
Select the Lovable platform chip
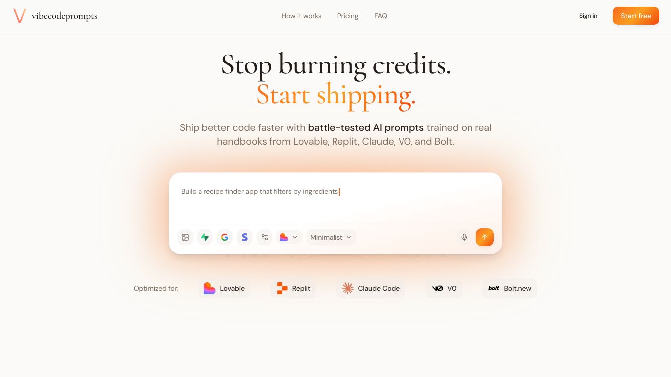224,288
